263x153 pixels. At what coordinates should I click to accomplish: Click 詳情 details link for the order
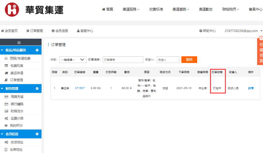251,88
